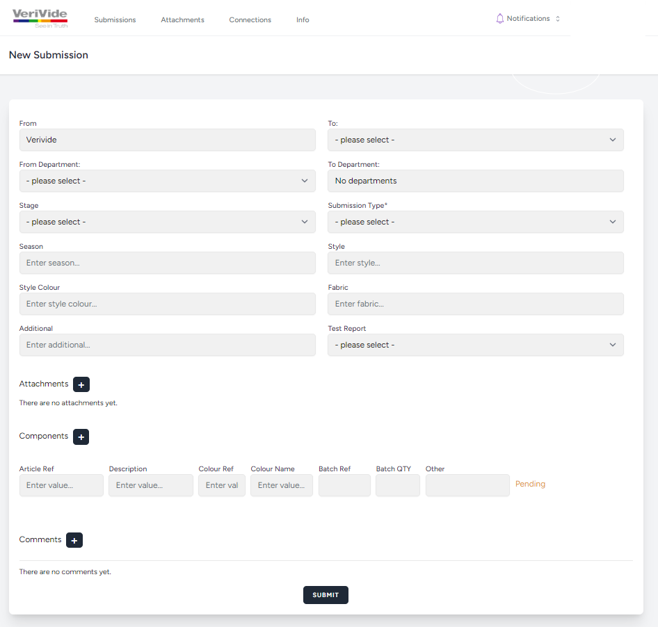Viewport: 658px width, 627px height.
Task: Open the Submissions menu item
Action: [x=115, y=20]
